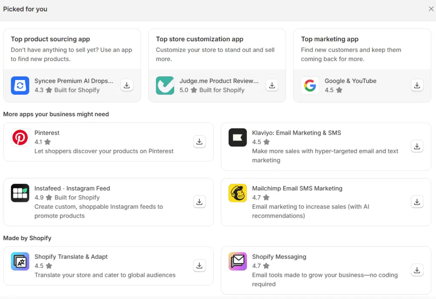
Task: Click the Syncee app logo icon
Action: tap(20, 85)
